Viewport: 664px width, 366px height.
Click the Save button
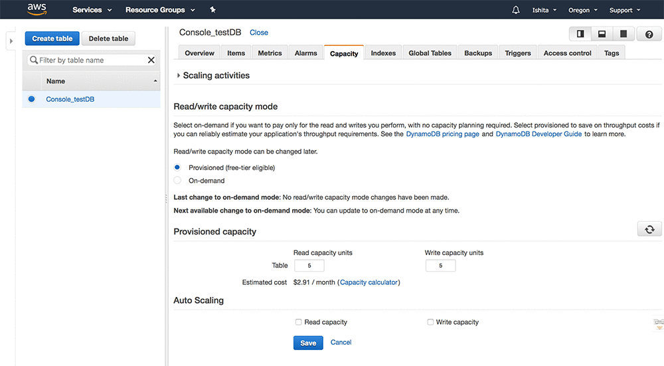point(308,343)
